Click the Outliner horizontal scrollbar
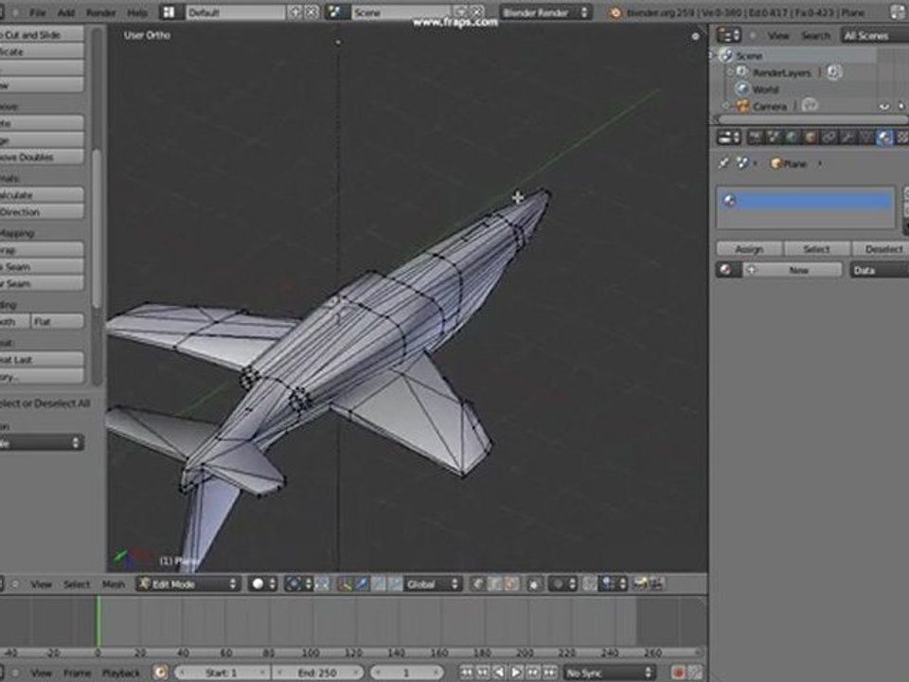The image size is (909, 682). [812, 119]
